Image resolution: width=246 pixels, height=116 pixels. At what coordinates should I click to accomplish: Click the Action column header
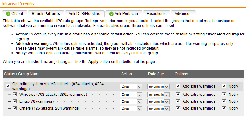[x=126, y=74]
